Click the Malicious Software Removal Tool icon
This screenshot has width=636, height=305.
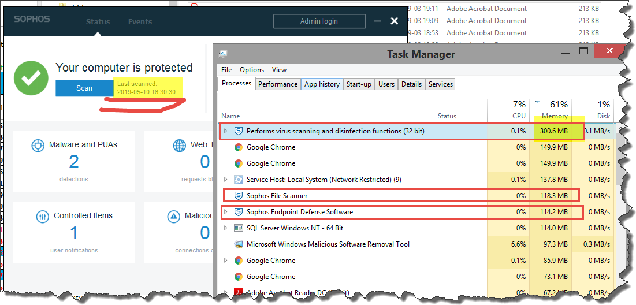coord(239,244)
